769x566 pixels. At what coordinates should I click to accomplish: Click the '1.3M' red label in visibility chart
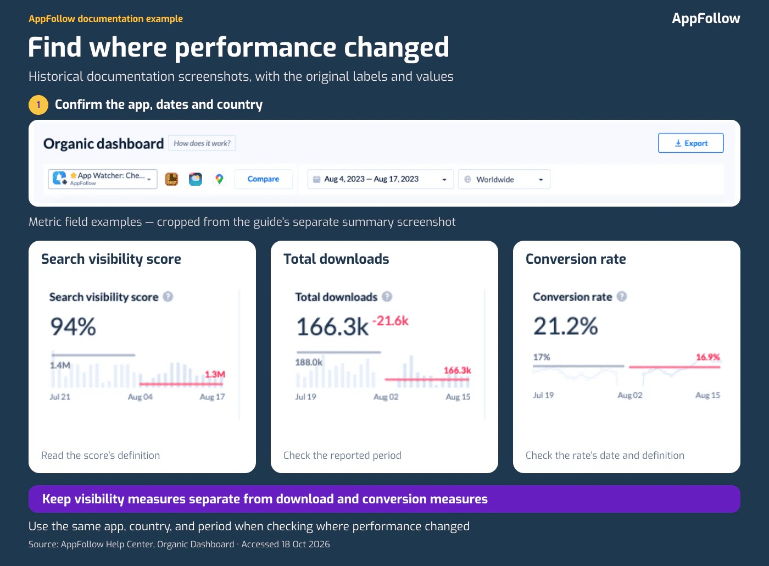tap(215, 374)
